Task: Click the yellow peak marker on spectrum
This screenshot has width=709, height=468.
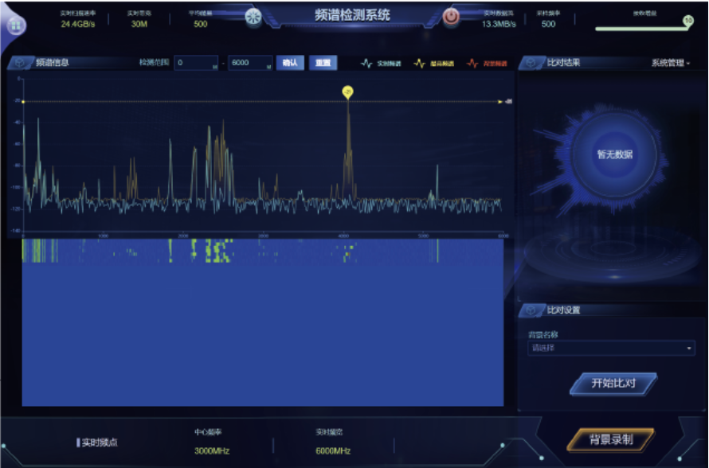Action: tap(347, 92)
